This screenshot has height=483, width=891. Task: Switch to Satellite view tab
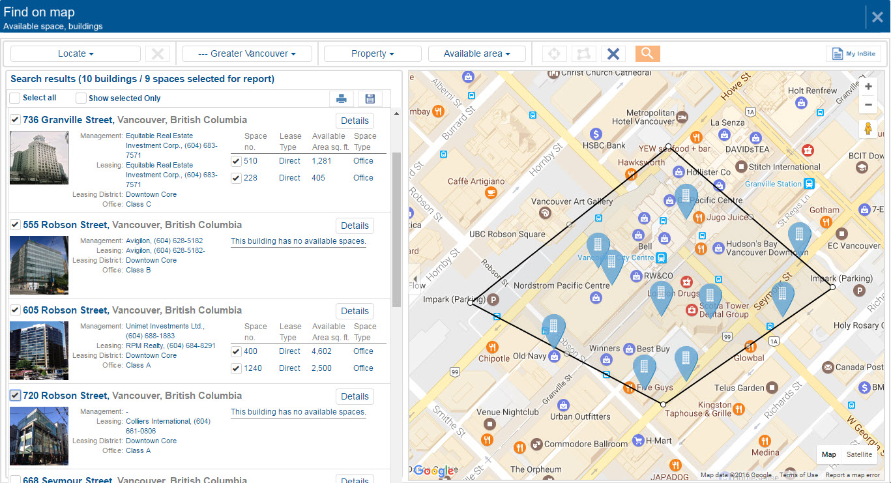[859, 454]
